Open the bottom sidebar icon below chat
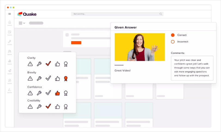The width and height of the screenshot is (221, 132). (x=10, y=90)
